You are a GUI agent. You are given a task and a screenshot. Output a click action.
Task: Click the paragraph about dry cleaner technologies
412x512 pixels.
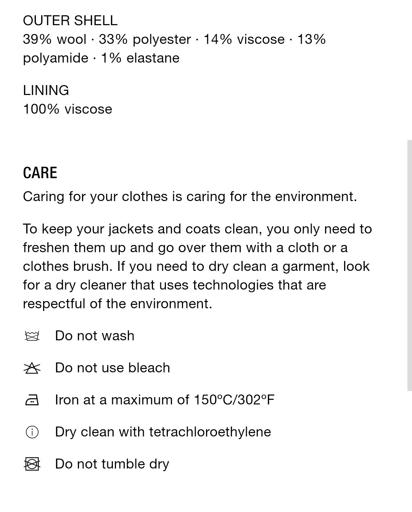coord(197,266)
